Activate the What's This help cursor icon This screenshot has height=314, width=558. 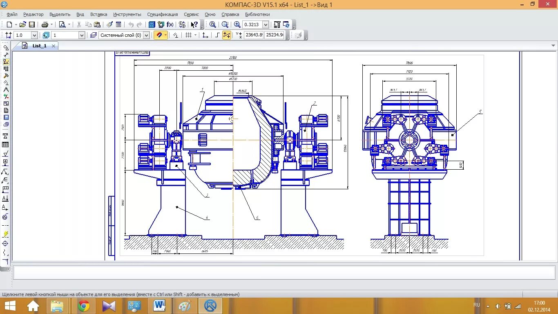194,25
